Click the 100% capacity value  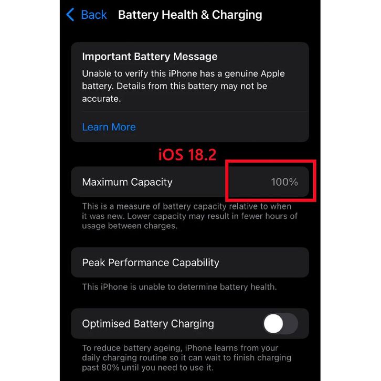click(284, 182)
